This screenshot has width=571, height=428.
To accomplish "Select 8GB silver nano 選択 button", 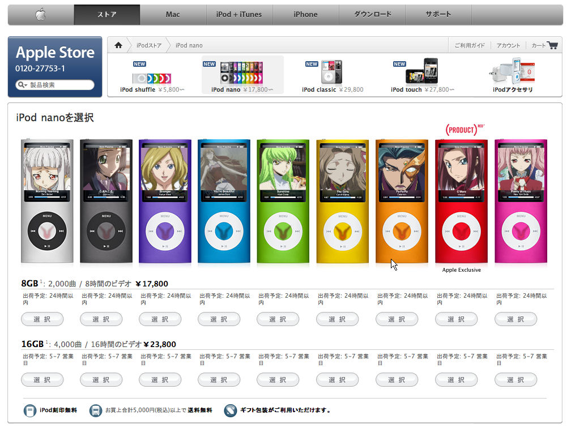I will 42,319.
